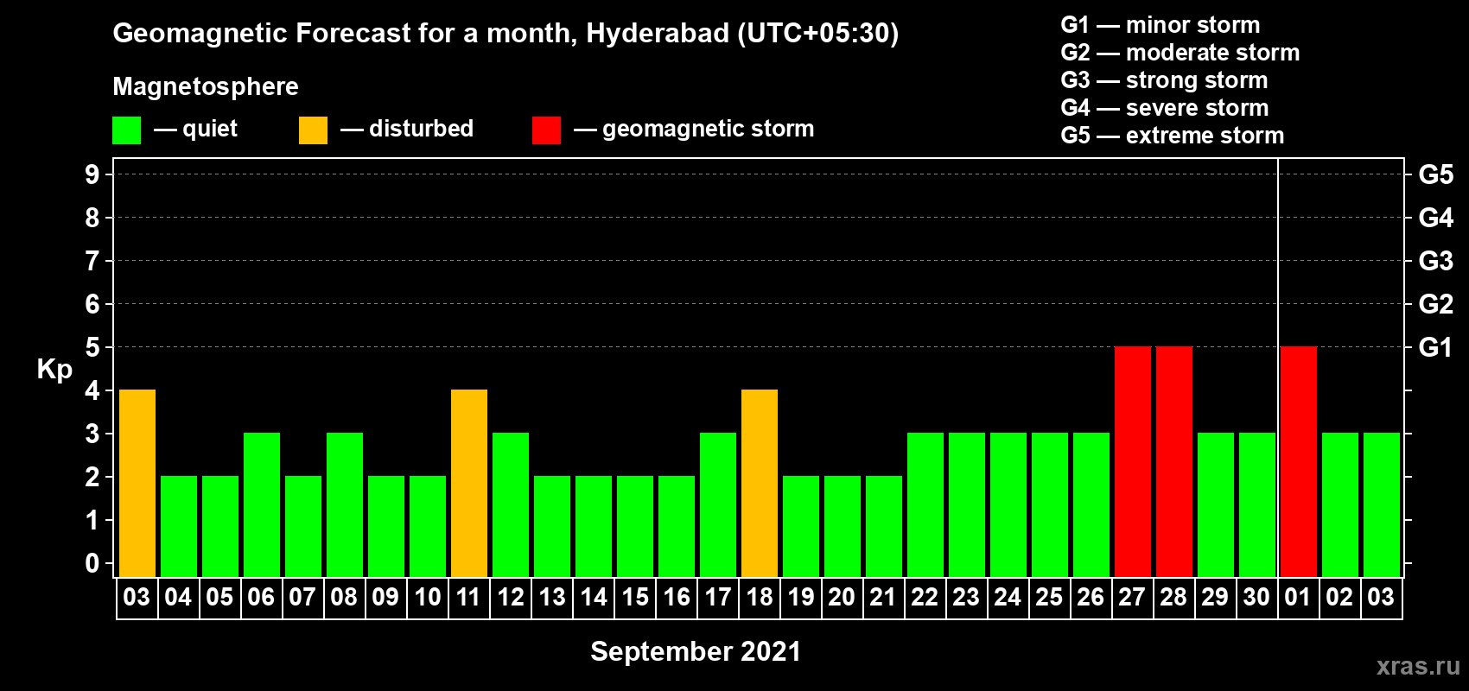Click the date label 04 on the axis

pos(178,597)
